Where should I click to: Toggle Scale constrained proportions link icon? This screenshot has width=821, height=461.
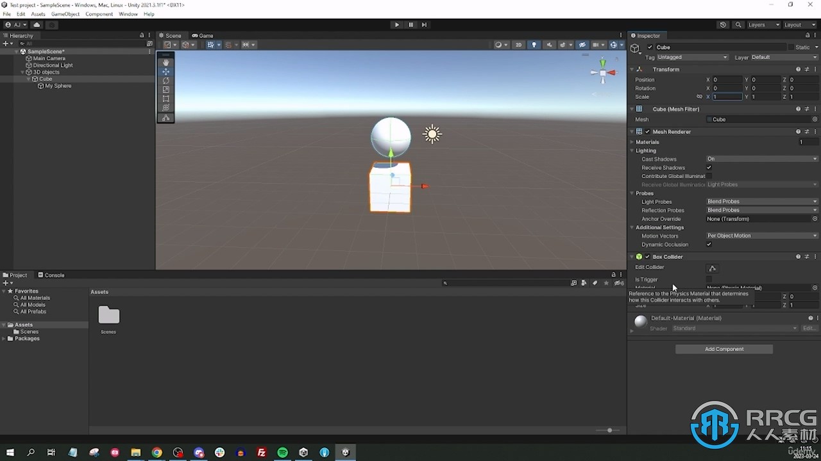(x=699, y=97)
